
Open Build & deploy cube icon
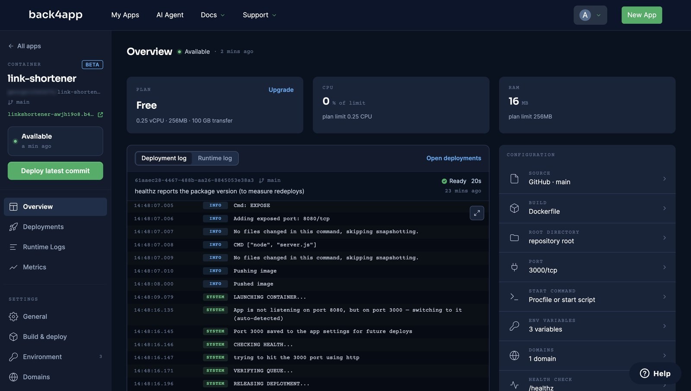[13, 337]
